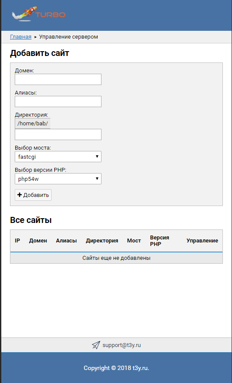Click the paper plane support icon

point(96,345)
